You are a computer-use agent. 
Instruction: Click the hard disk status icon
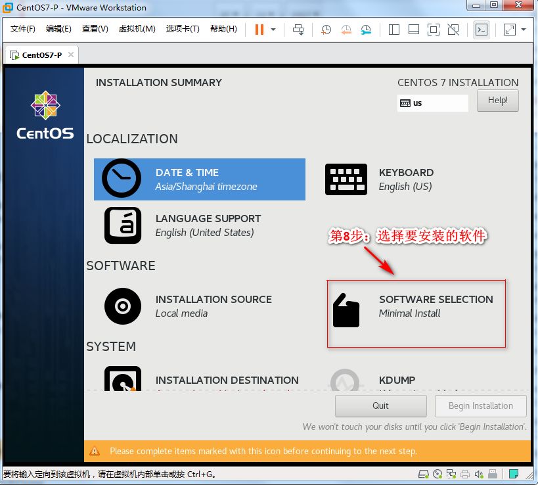tap(424, 473)
